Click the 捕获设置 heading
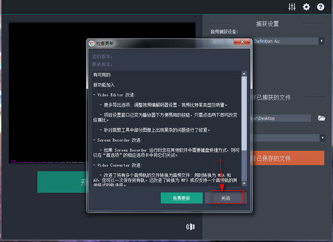This screenshot has width=333, height=242. 268,24
